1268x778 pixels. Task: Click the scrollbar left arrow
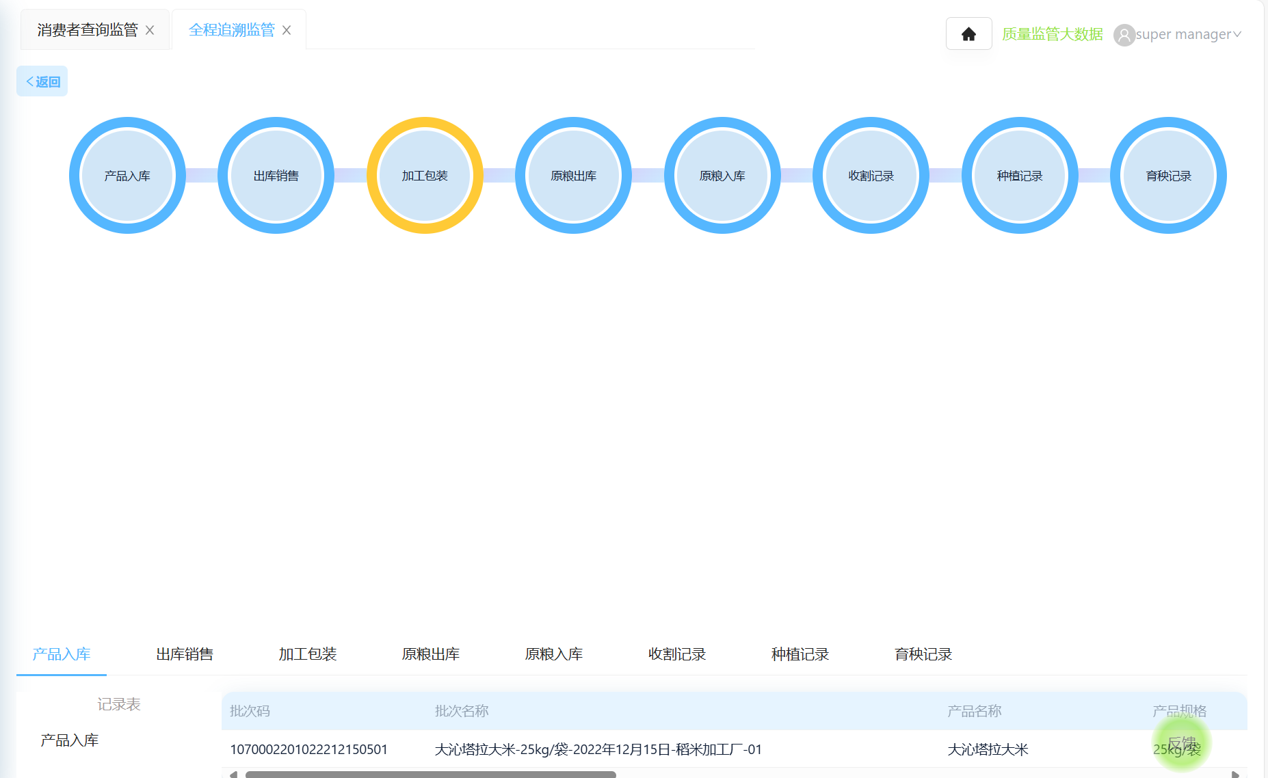[x=233, y=775]
